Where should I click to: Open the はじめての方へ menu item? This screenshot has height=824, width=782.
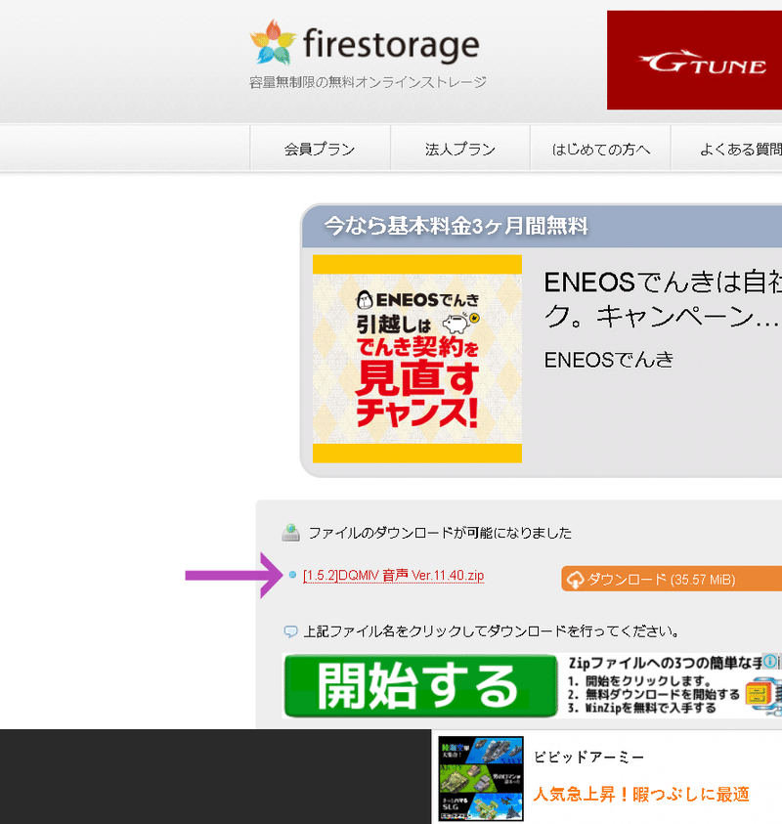click(x=601, y=150)
